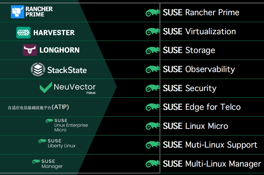Screen dimensions: 264x175
Task: Click the chameleon beside SUSE Edge for Telco
Action: coord(153,107)
